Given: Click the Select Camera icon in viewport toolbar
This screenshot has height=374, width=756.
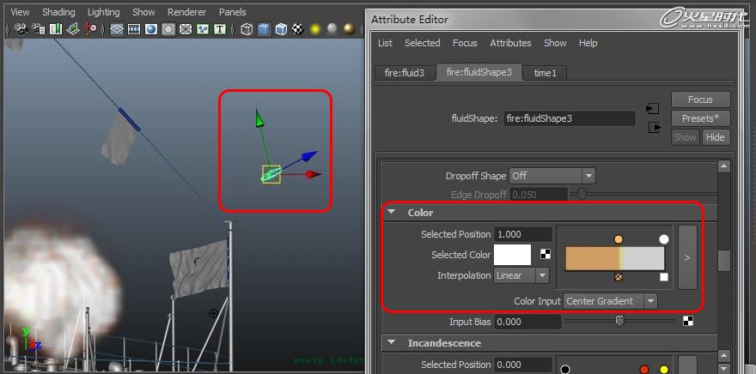Looking at the screenshot, I should pos(21,29).
